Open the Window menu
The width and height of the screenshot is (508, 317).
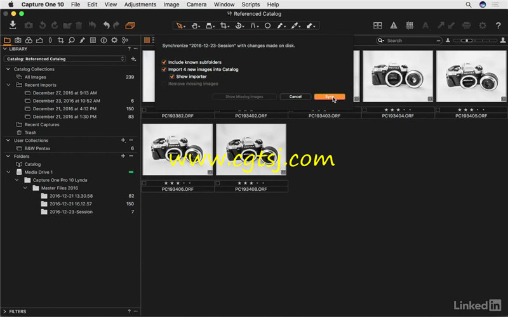pos(224,4)
